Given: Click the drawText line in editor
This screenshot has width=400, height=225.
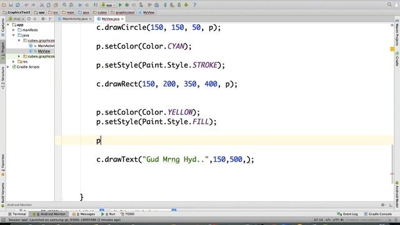Looking at the screenshot, I should click(x=175, y=160).
